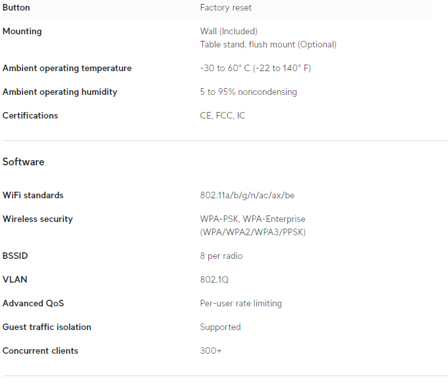Click the 8 per radio BSSID value

tap(221, 256)
